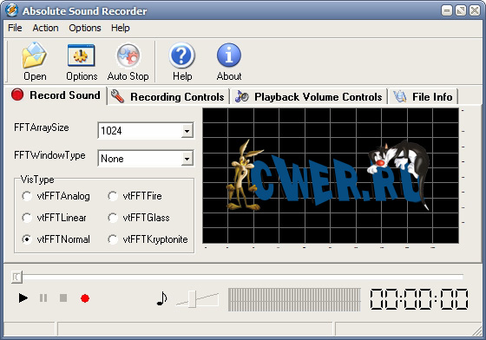Click the volume slider thumb
This screenshot has height=340, width=486.
tap(192, 299)
